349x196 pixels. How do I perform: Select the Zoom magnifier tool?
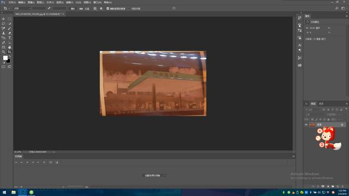[3, 52]
